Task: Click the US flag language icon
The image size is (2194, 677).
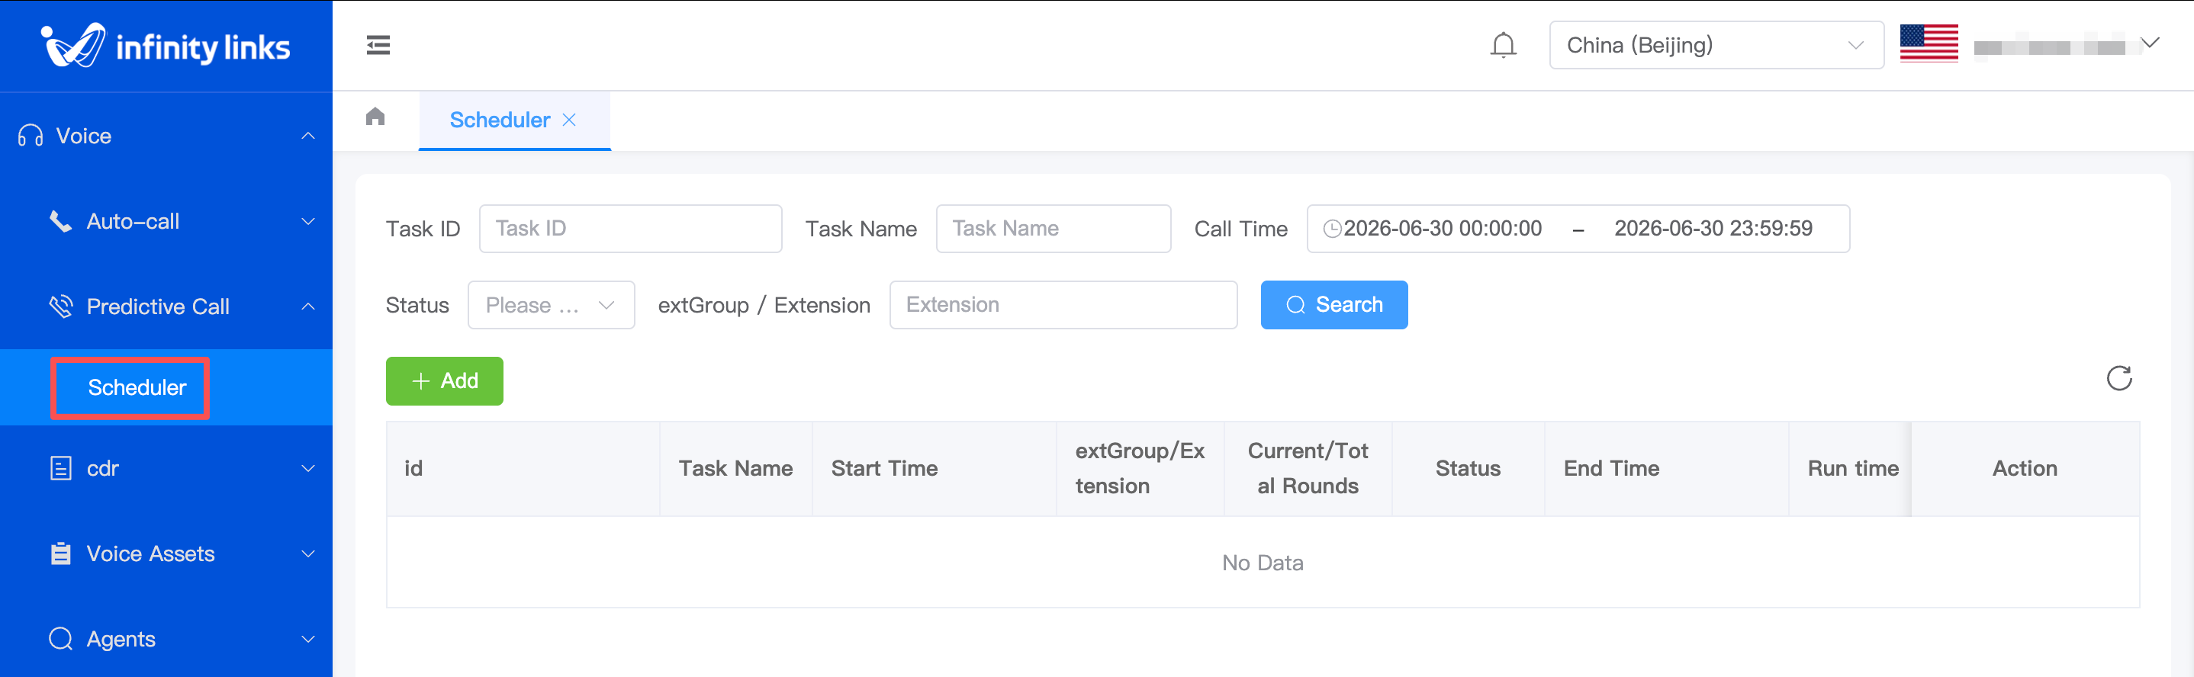Action: pyautogui.click(x=1929, y=43)
